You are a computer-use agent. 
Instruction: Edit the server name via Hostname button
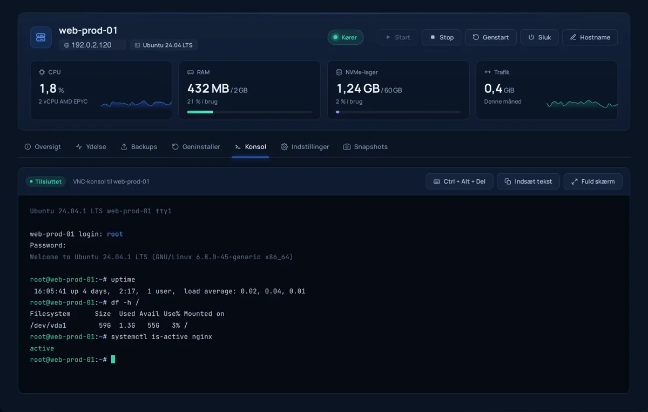[x=590, y=37]
